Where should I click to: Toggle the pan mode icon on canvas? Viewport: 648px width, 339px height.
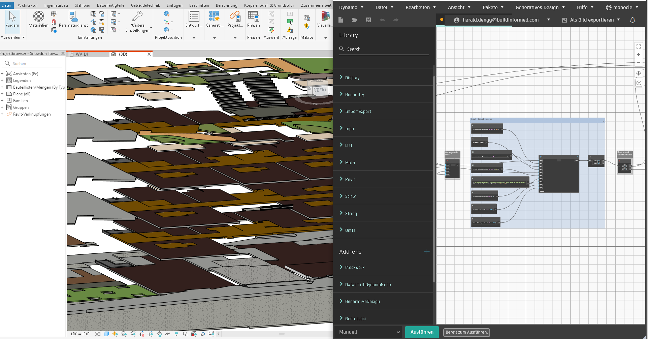click(638, 73)
